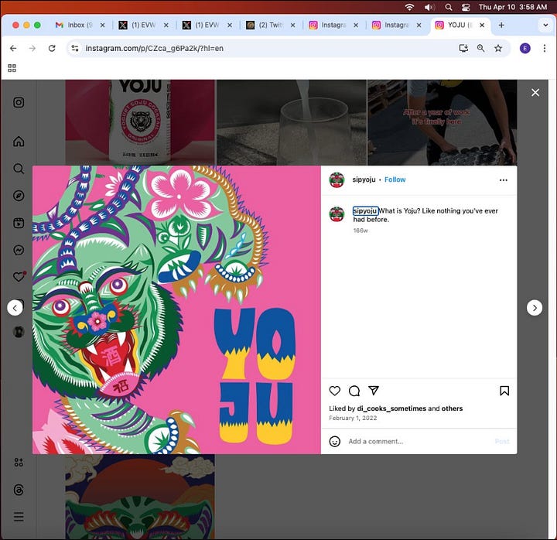Open post options three-dot menu

504,180
